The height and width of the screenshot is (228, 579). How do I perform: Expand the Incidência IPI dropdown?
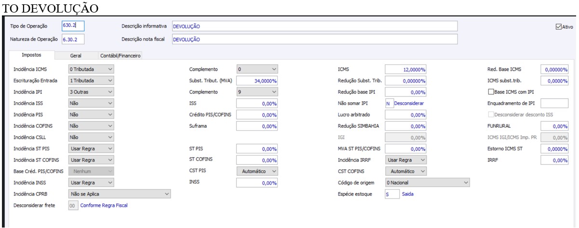[91, 92]
